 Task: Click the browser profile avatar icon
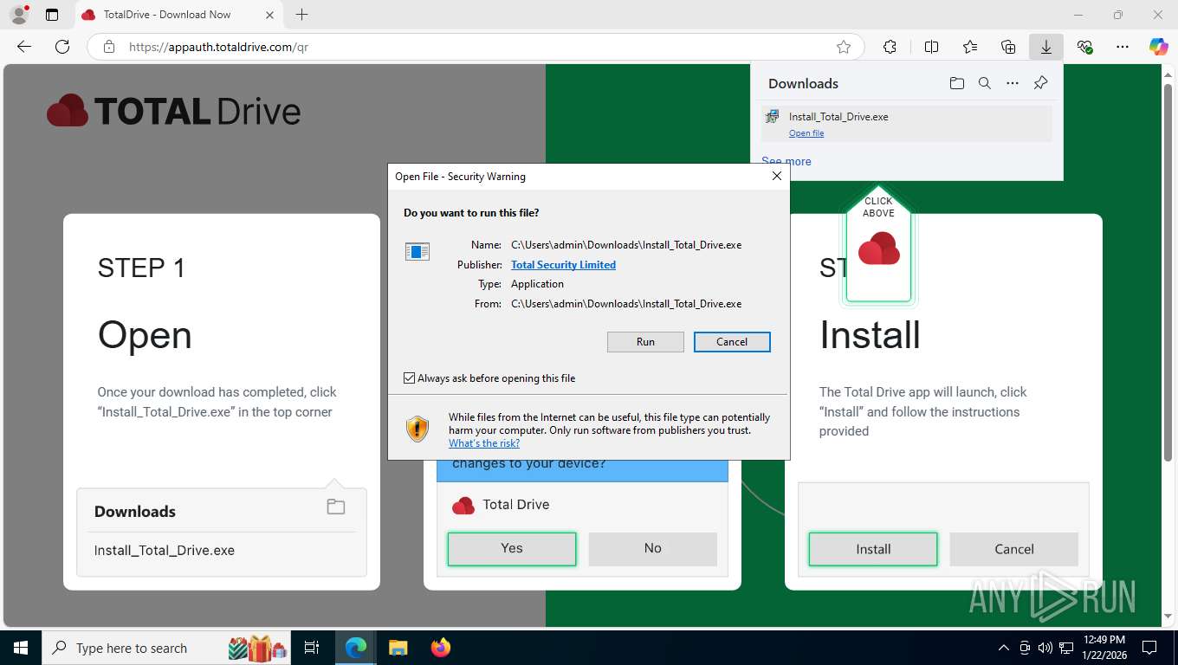[18, 15]
